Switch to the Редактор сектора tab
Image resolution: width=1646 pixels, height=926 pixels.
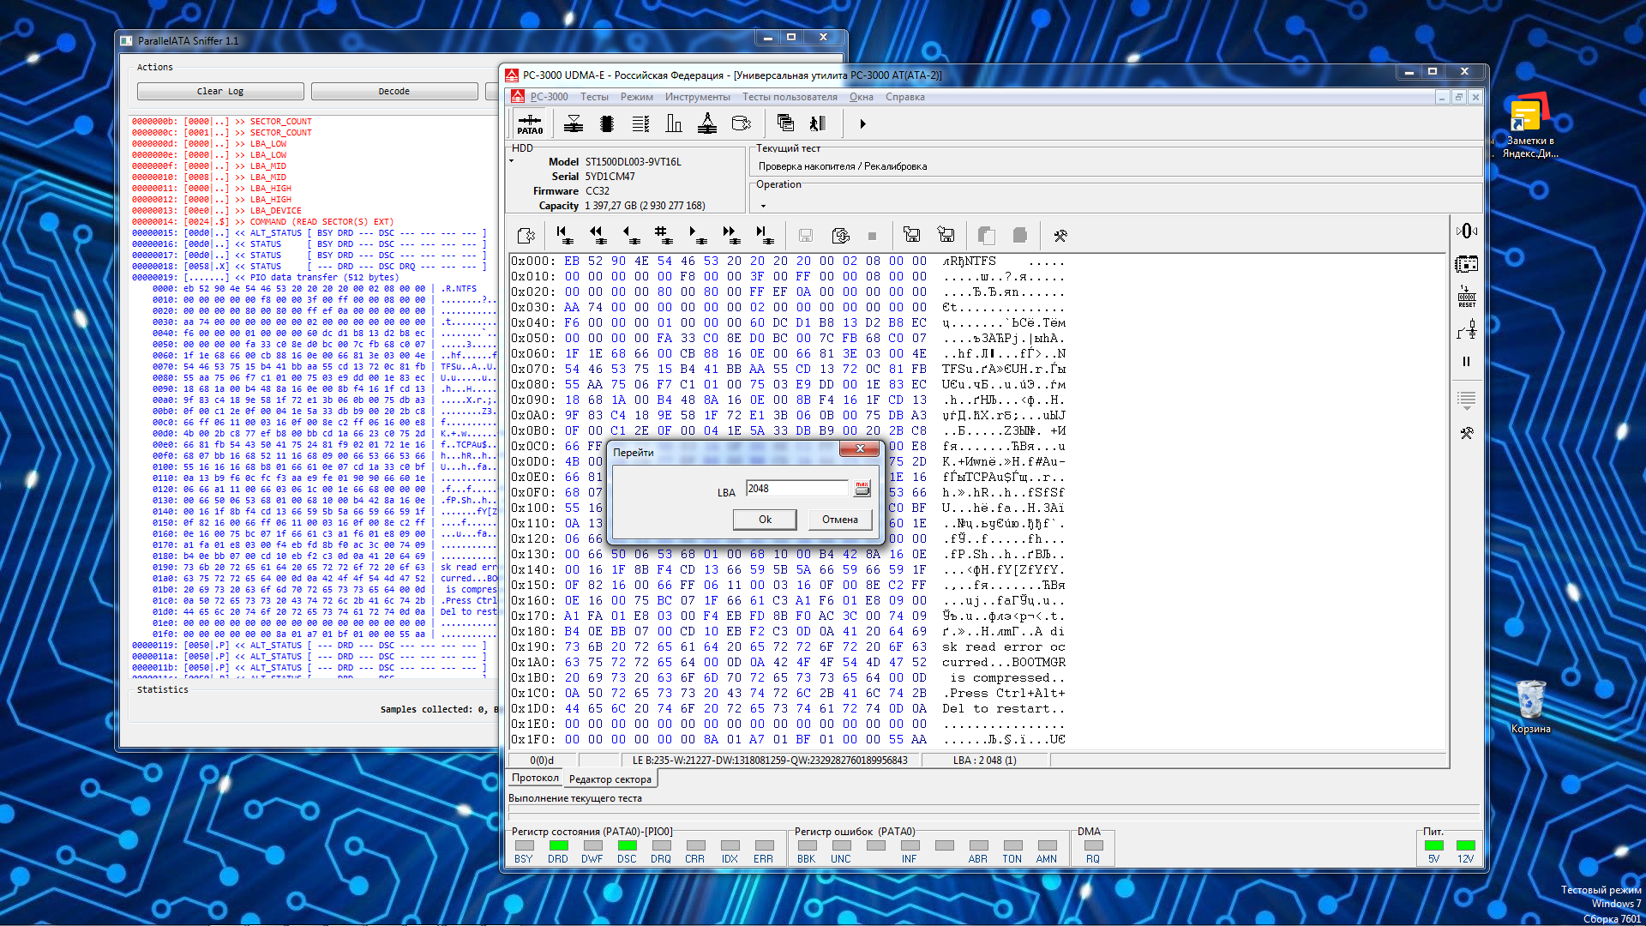pos(610,779)
